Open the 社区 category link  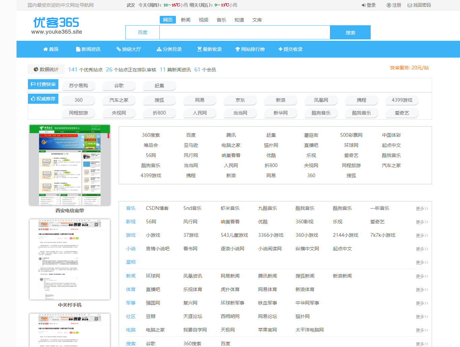tap(131, 316)
